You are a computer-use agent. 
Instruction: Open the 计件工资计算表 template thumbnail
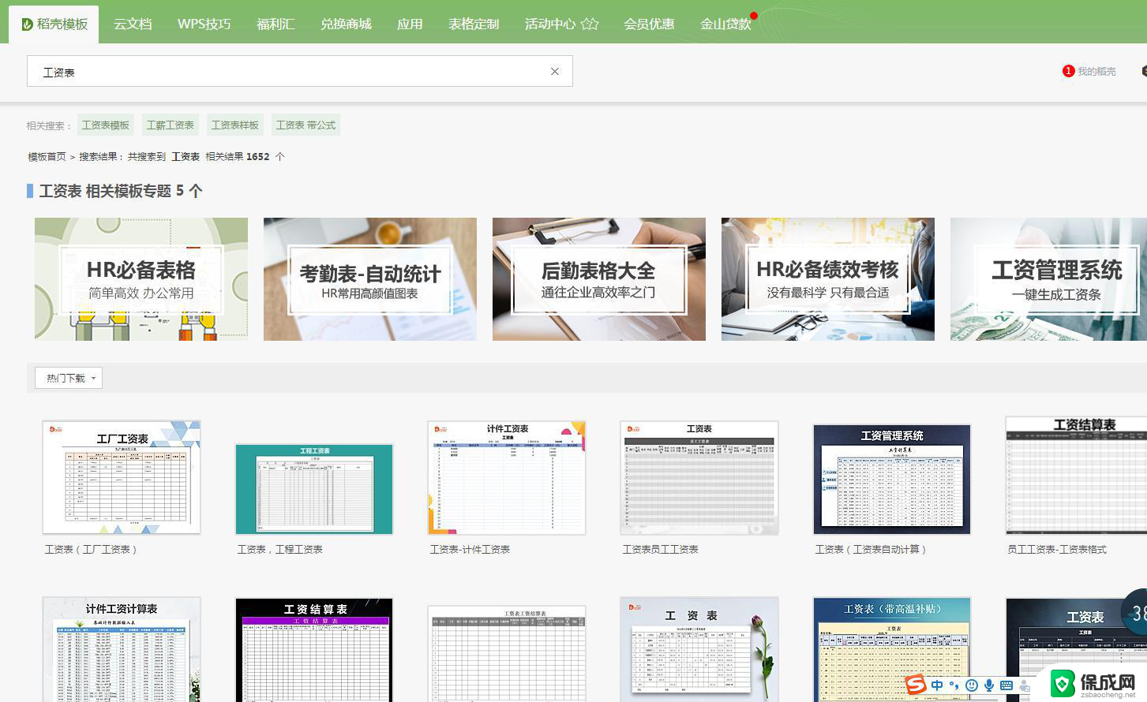[122, 649]
